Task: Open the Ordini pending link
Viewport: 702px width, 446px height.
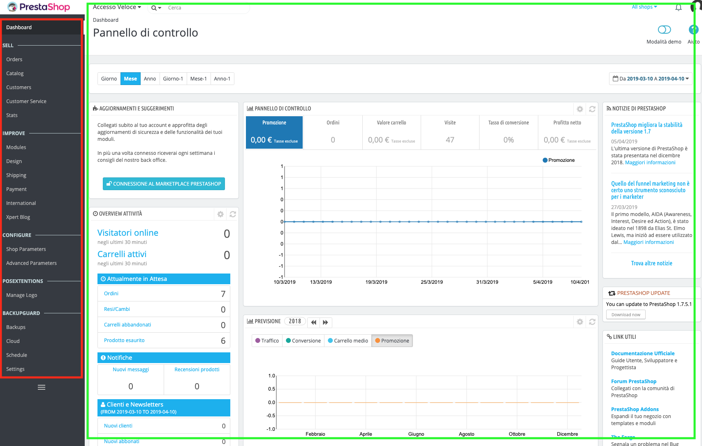Action: (111, 294)
